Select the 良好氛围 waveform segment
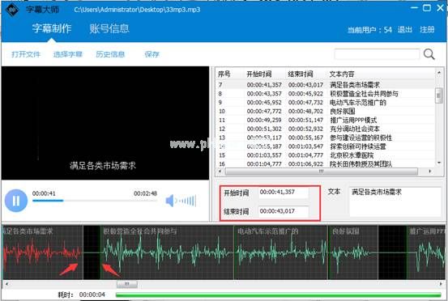Screen dimensions: 448x301 (x=353, y=252)
